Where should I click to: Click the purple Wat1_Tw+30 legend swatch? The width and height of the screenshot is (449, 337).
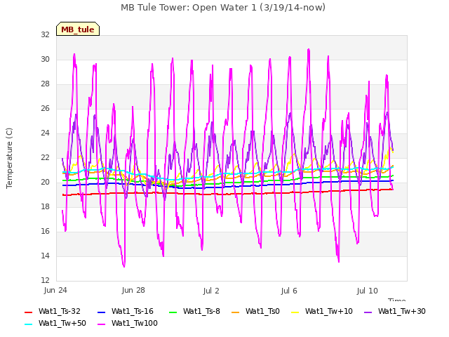368,312
